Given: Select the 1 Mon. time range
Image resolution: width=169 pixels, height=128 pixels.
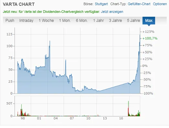Looking at the screenshot, I should [x=65, y=21].
